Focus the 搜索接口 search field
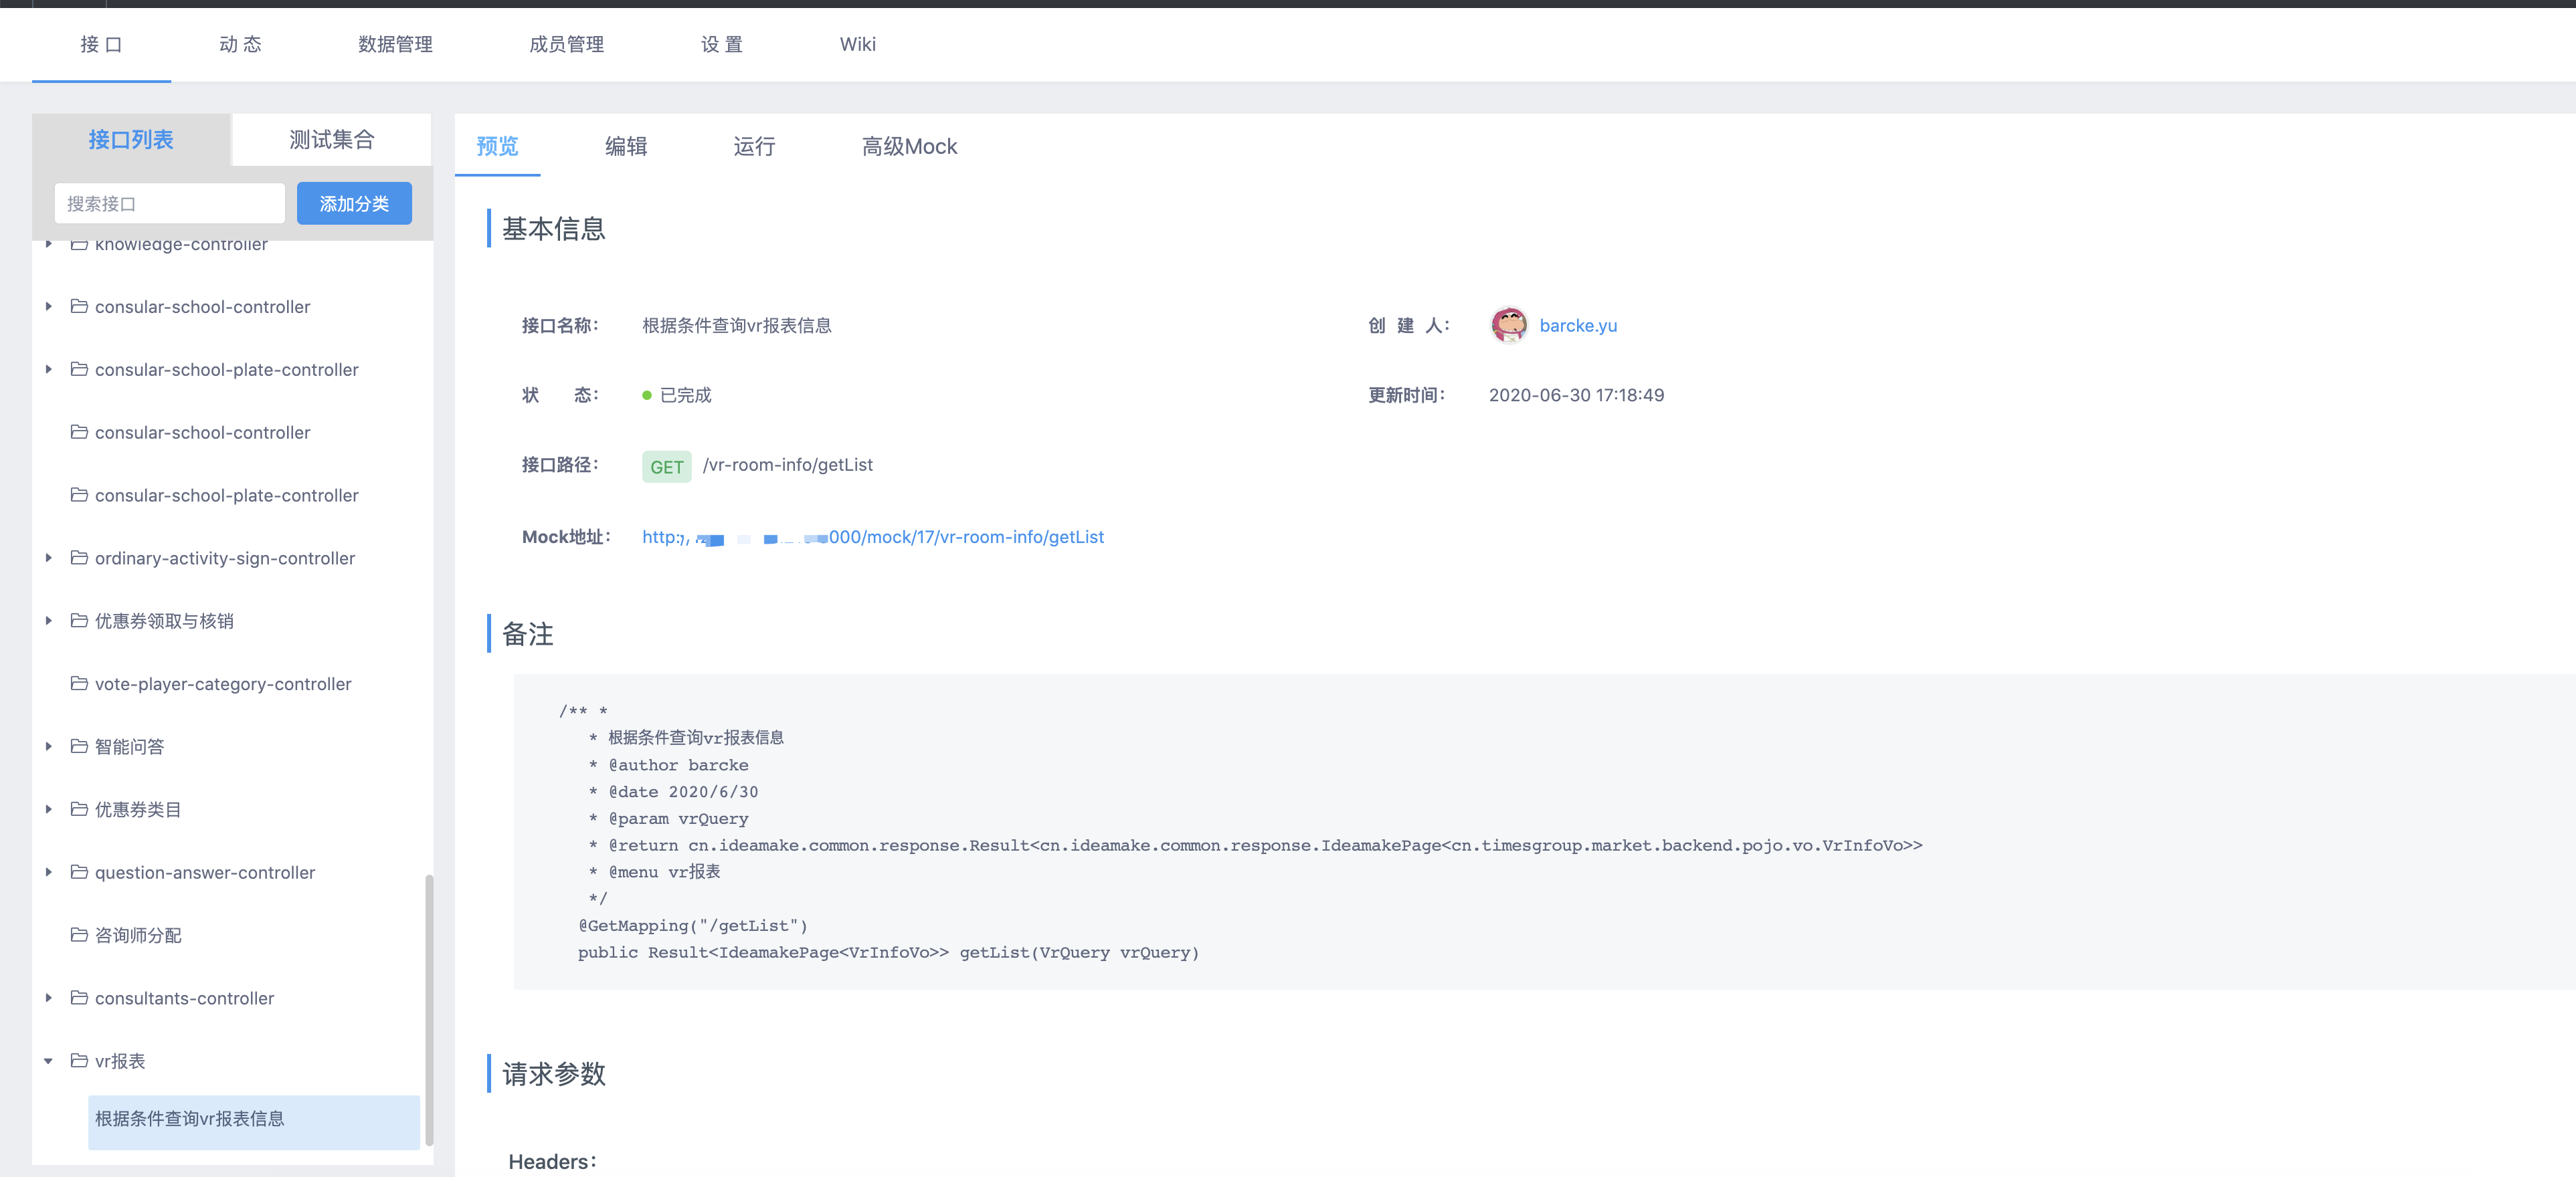 pos(169,204)
